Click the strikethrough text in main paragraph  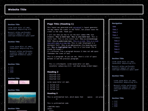(x=89, y=39)
